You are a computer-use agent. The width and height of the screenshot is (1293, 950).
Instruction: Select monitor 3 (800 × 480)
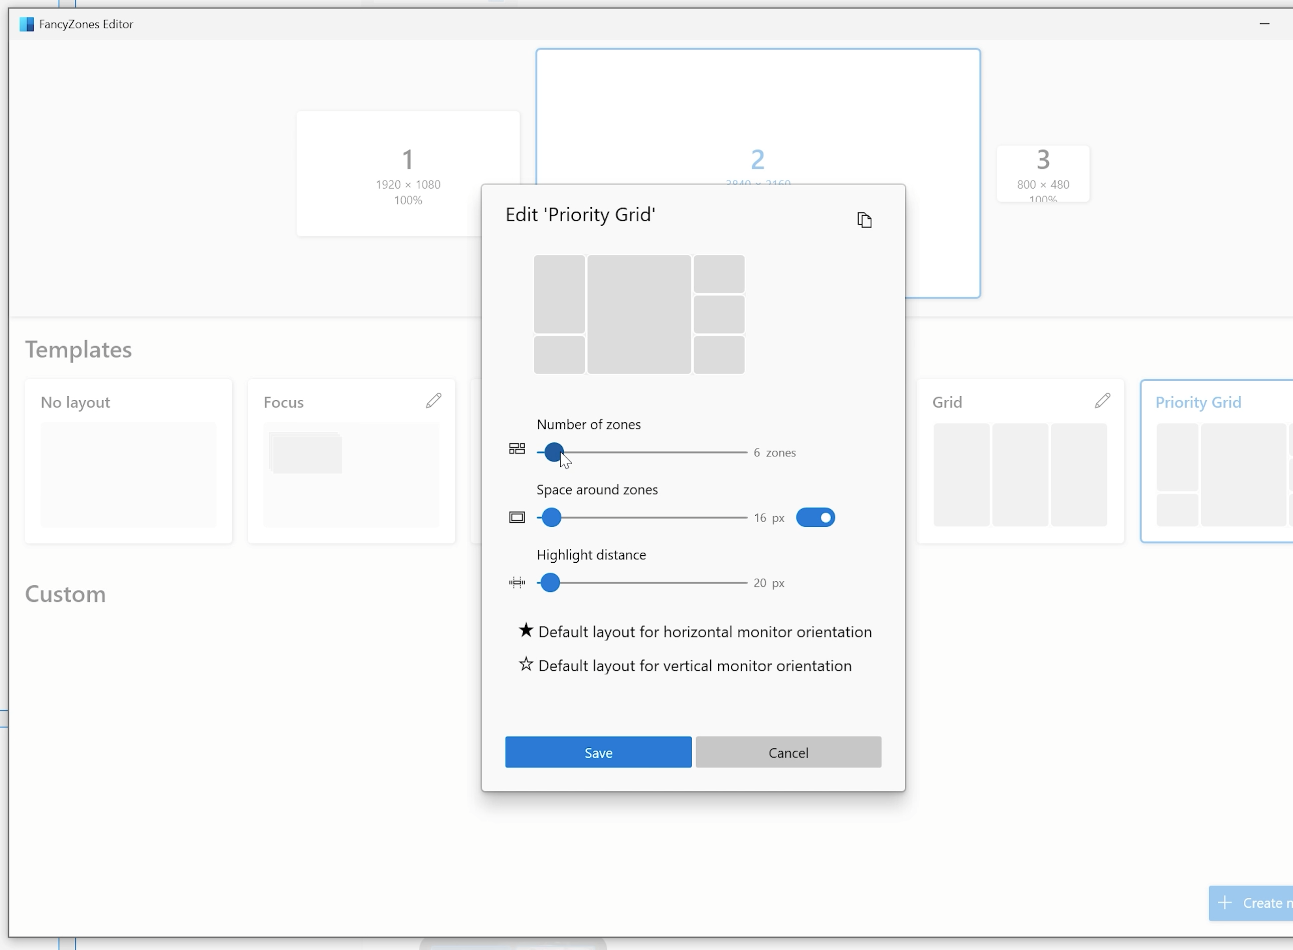coord(1043,174)
